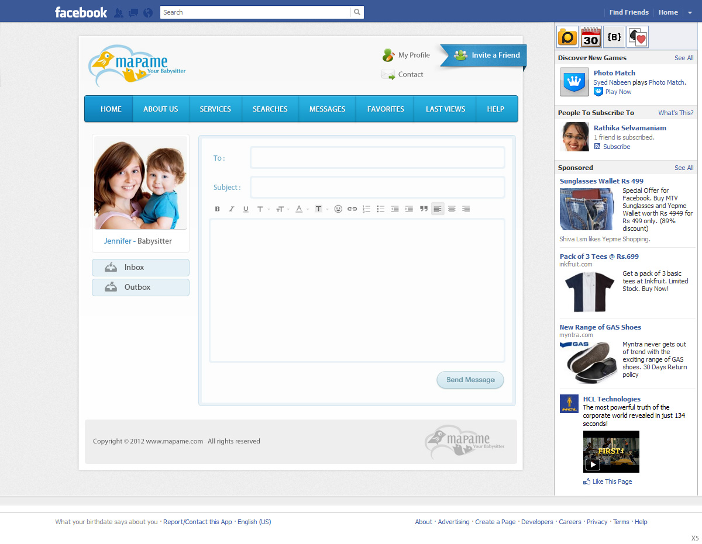Expand the font size dropdown

[x=282, y=209]
